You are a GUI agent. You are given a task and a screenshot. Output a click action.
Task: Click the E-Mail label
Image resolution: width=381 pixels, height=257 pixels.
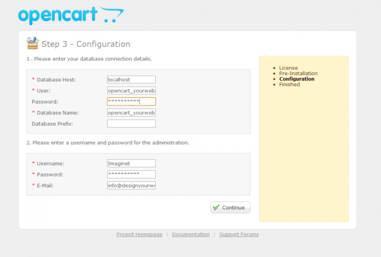coord(45,186)
